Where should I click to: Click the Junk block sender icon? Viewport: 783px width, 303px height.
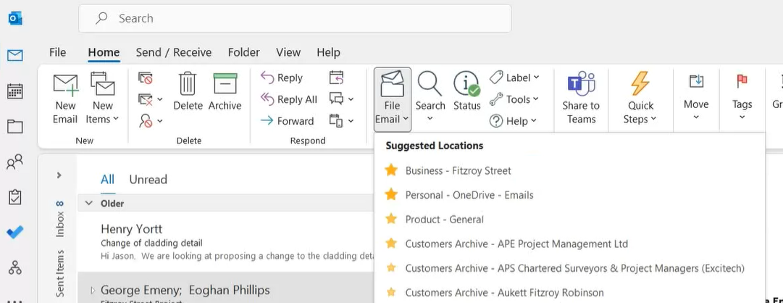[146, 120]
